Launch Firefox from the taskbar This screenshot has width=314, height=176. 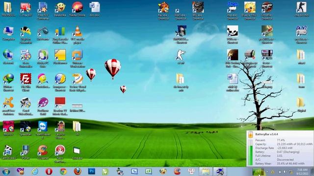[78, 172]
